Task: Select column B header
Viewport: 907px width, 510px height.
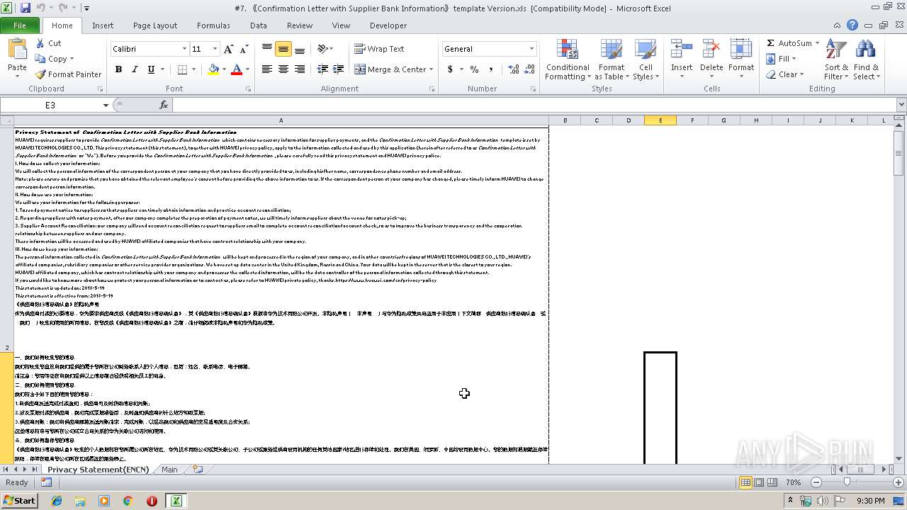Action: tap(565, 120)
